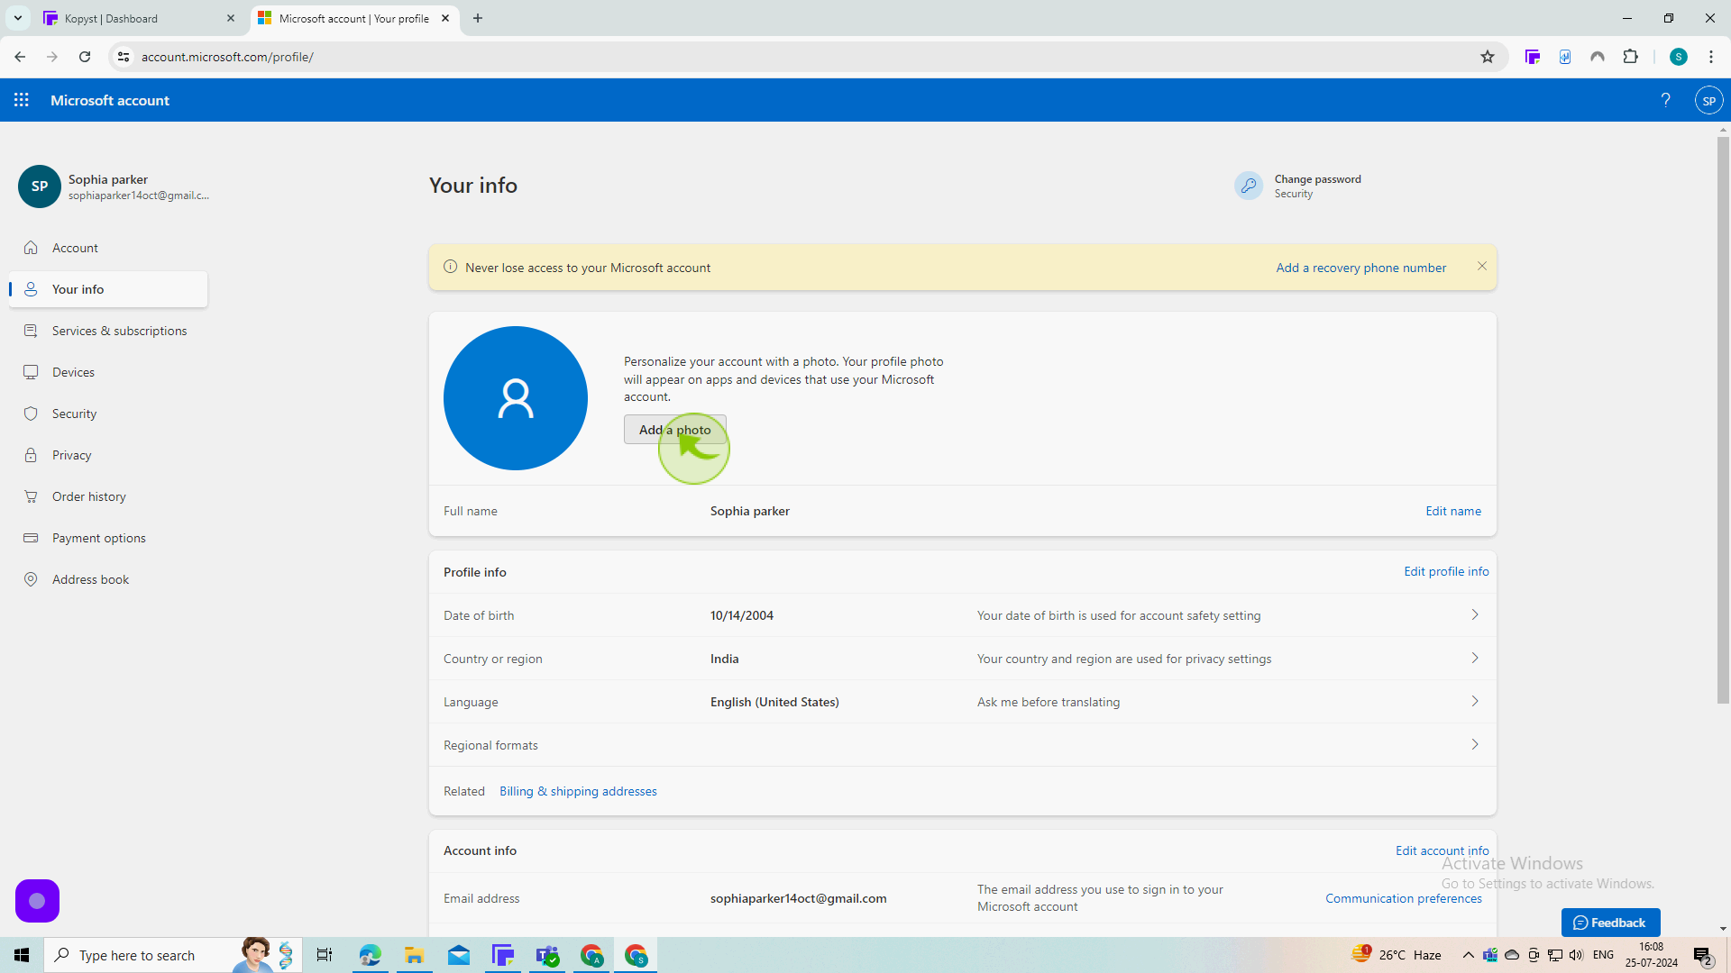Dismiss the recovery phone banner
1731x973 pixels.
1482,267
